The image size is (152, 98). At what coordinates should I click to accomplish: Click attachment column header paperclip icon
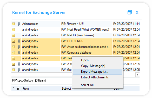(18, 89)
